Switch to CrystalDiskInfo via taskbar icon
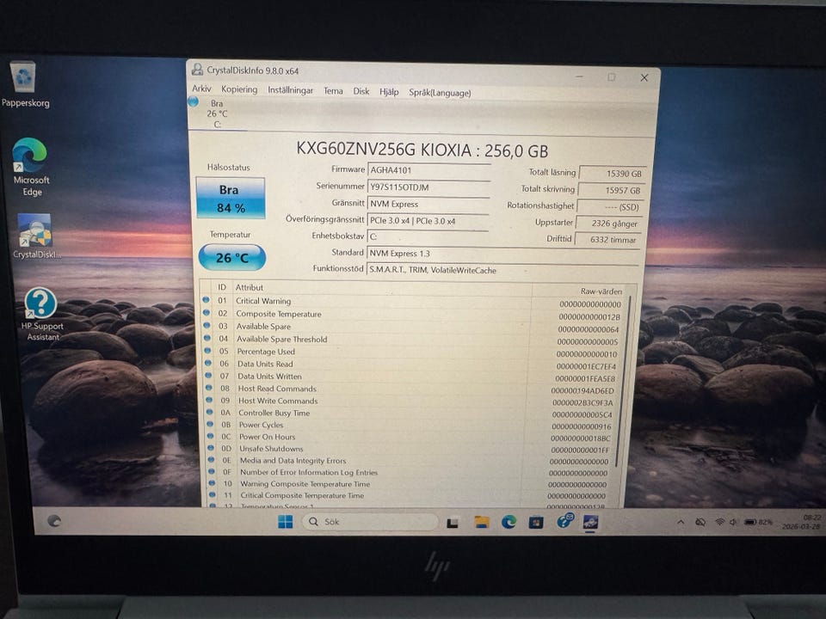The width and height of the screenshot is (826, 619). pos(590,522)
